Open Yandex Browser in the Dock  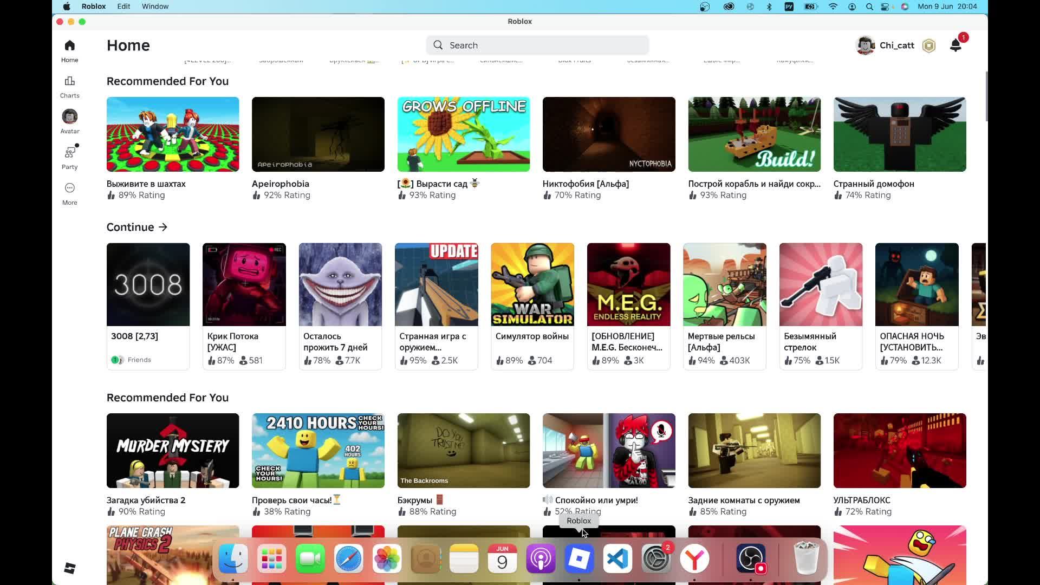click(x=694, y=558)
